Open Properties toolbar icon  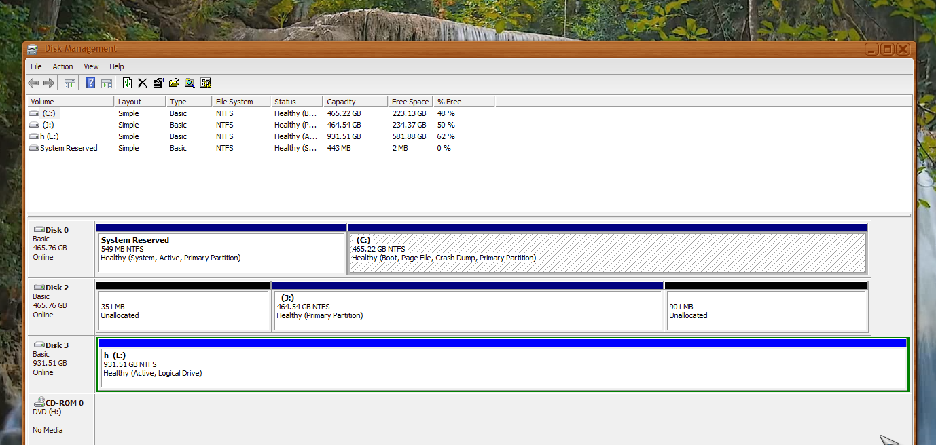pyautogui.click(x=158, y=83)
